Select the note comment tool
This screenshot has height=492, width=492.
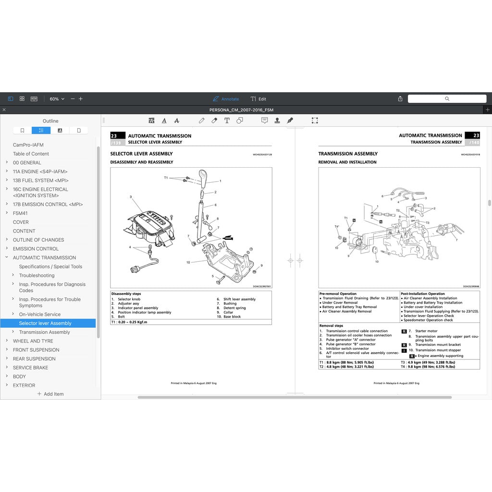click(x=264, y=121)
